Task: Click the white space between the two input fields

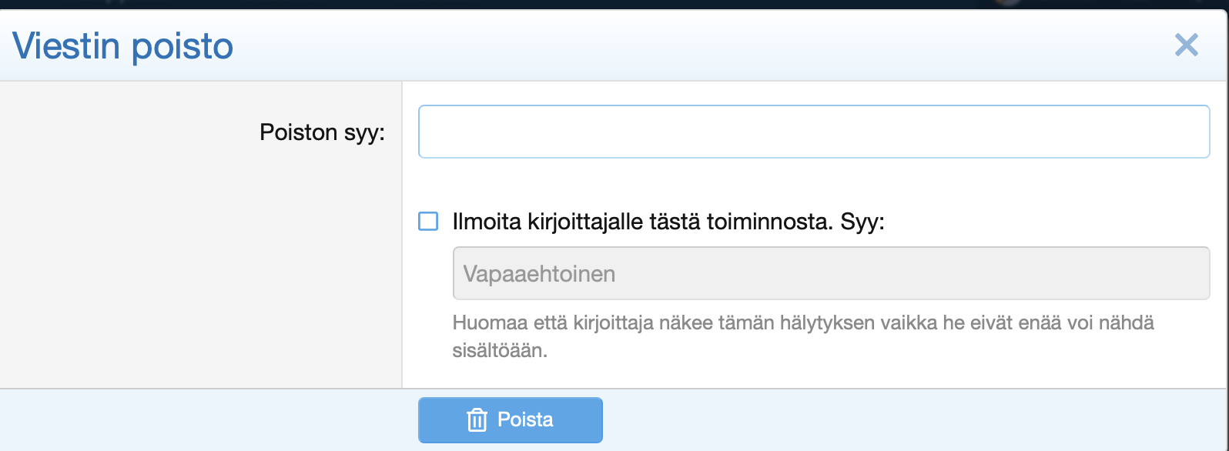Action: pos(813,183)
